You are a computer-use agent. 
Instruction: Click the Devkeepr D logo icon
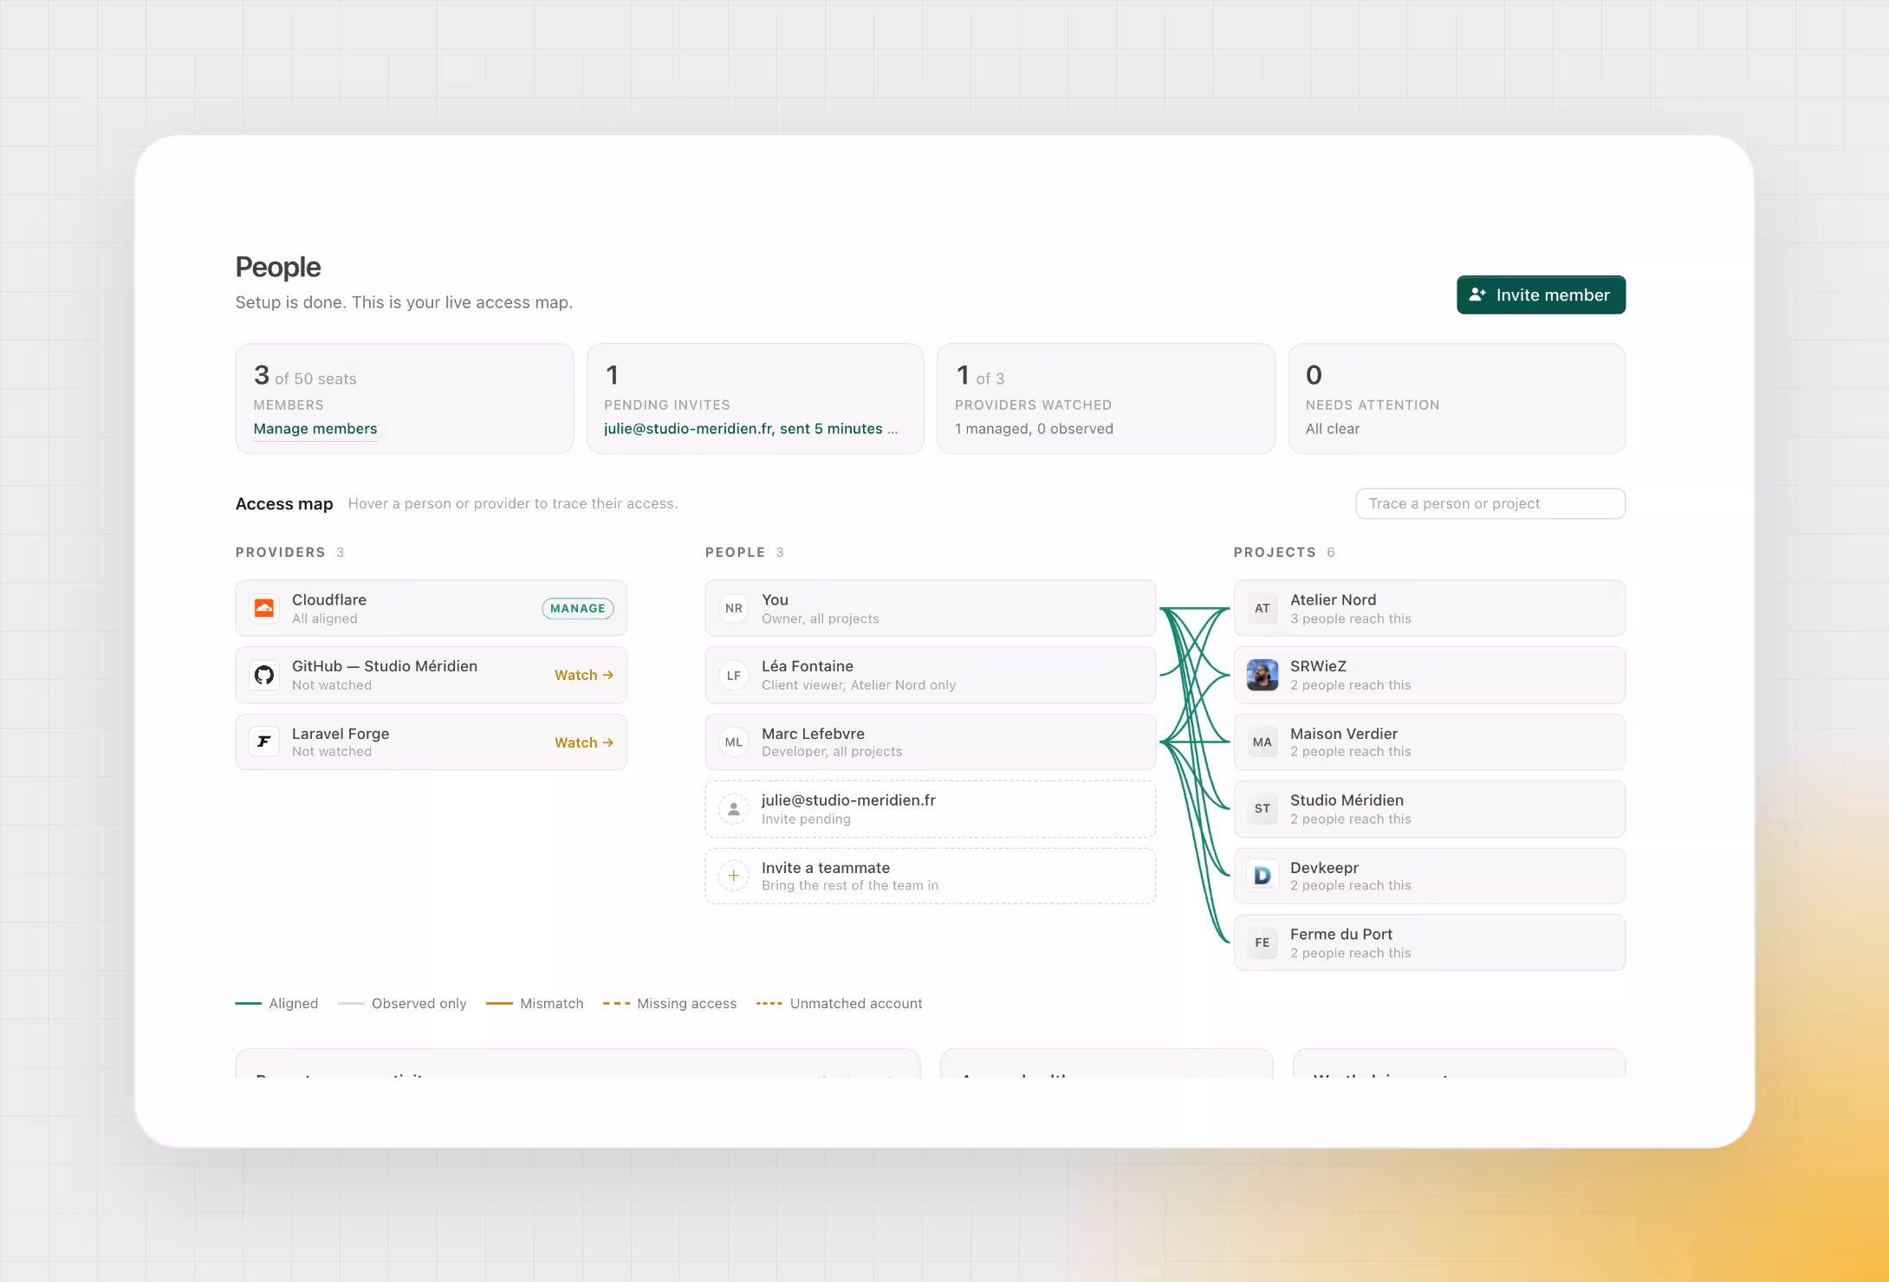1263,876
